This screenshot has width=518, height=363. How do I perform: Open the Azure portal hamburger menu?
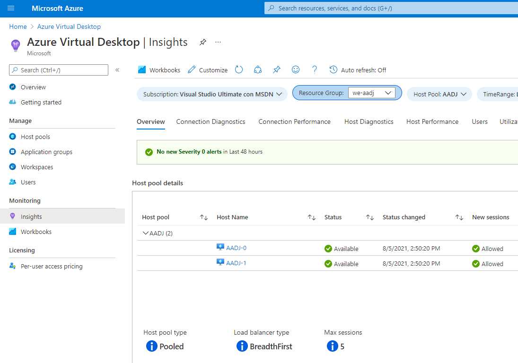[11, 8]
